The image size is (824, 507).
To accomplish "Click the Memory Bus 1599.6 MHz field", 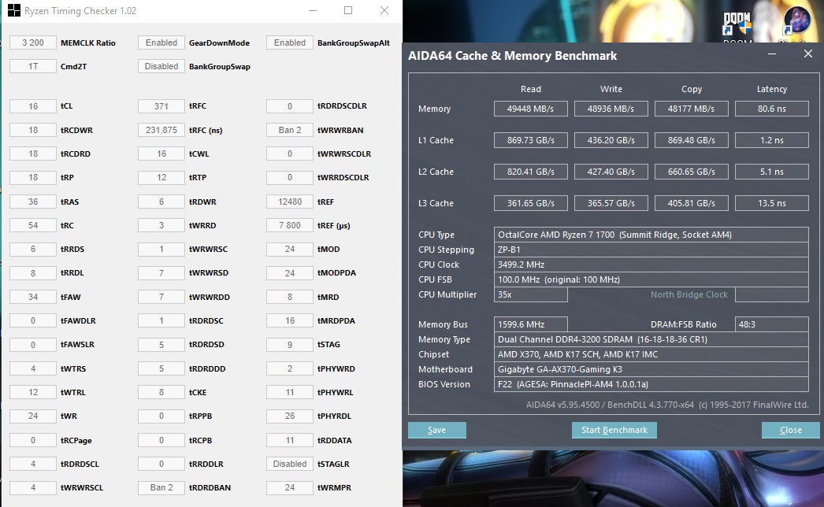I will 531,324.
